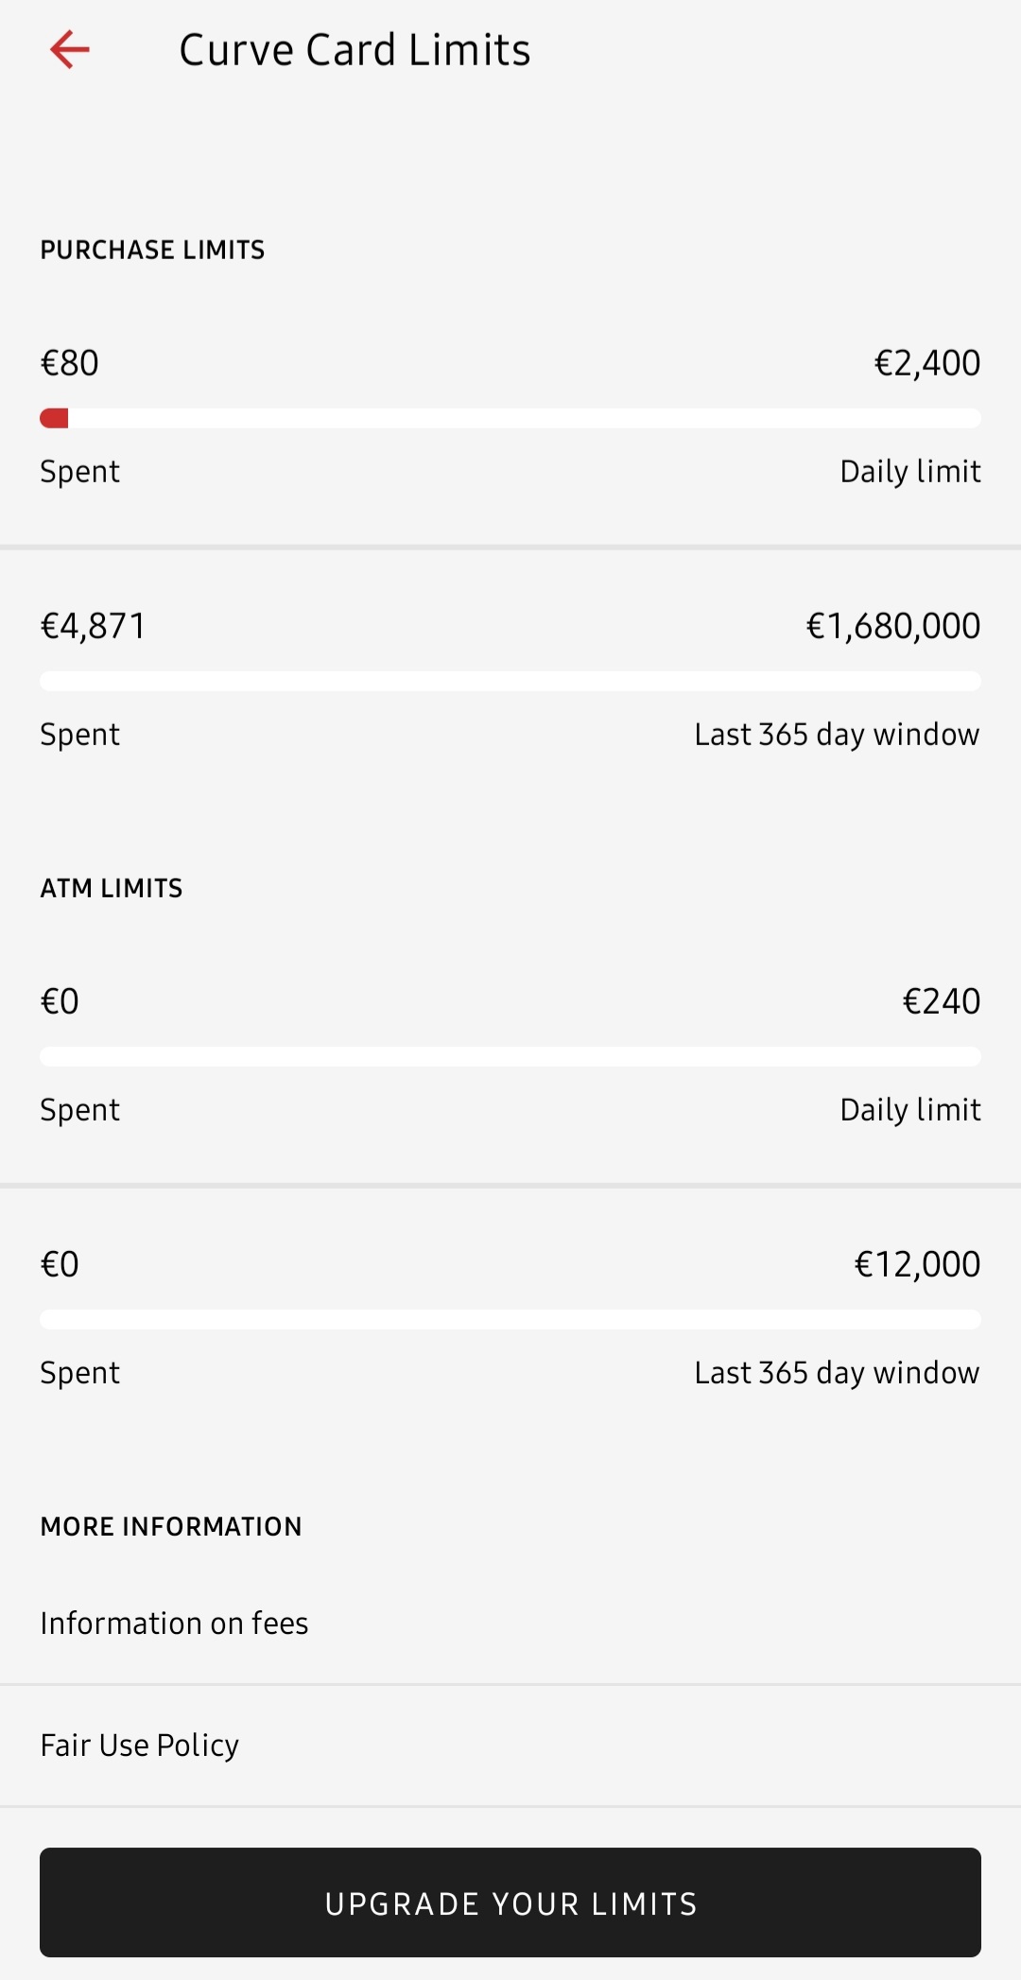The width and height of the screenshot is (1021, 1980).
Task: Select the €1,680,000 yearly purchase limit
Action: (x=892, y=626)
